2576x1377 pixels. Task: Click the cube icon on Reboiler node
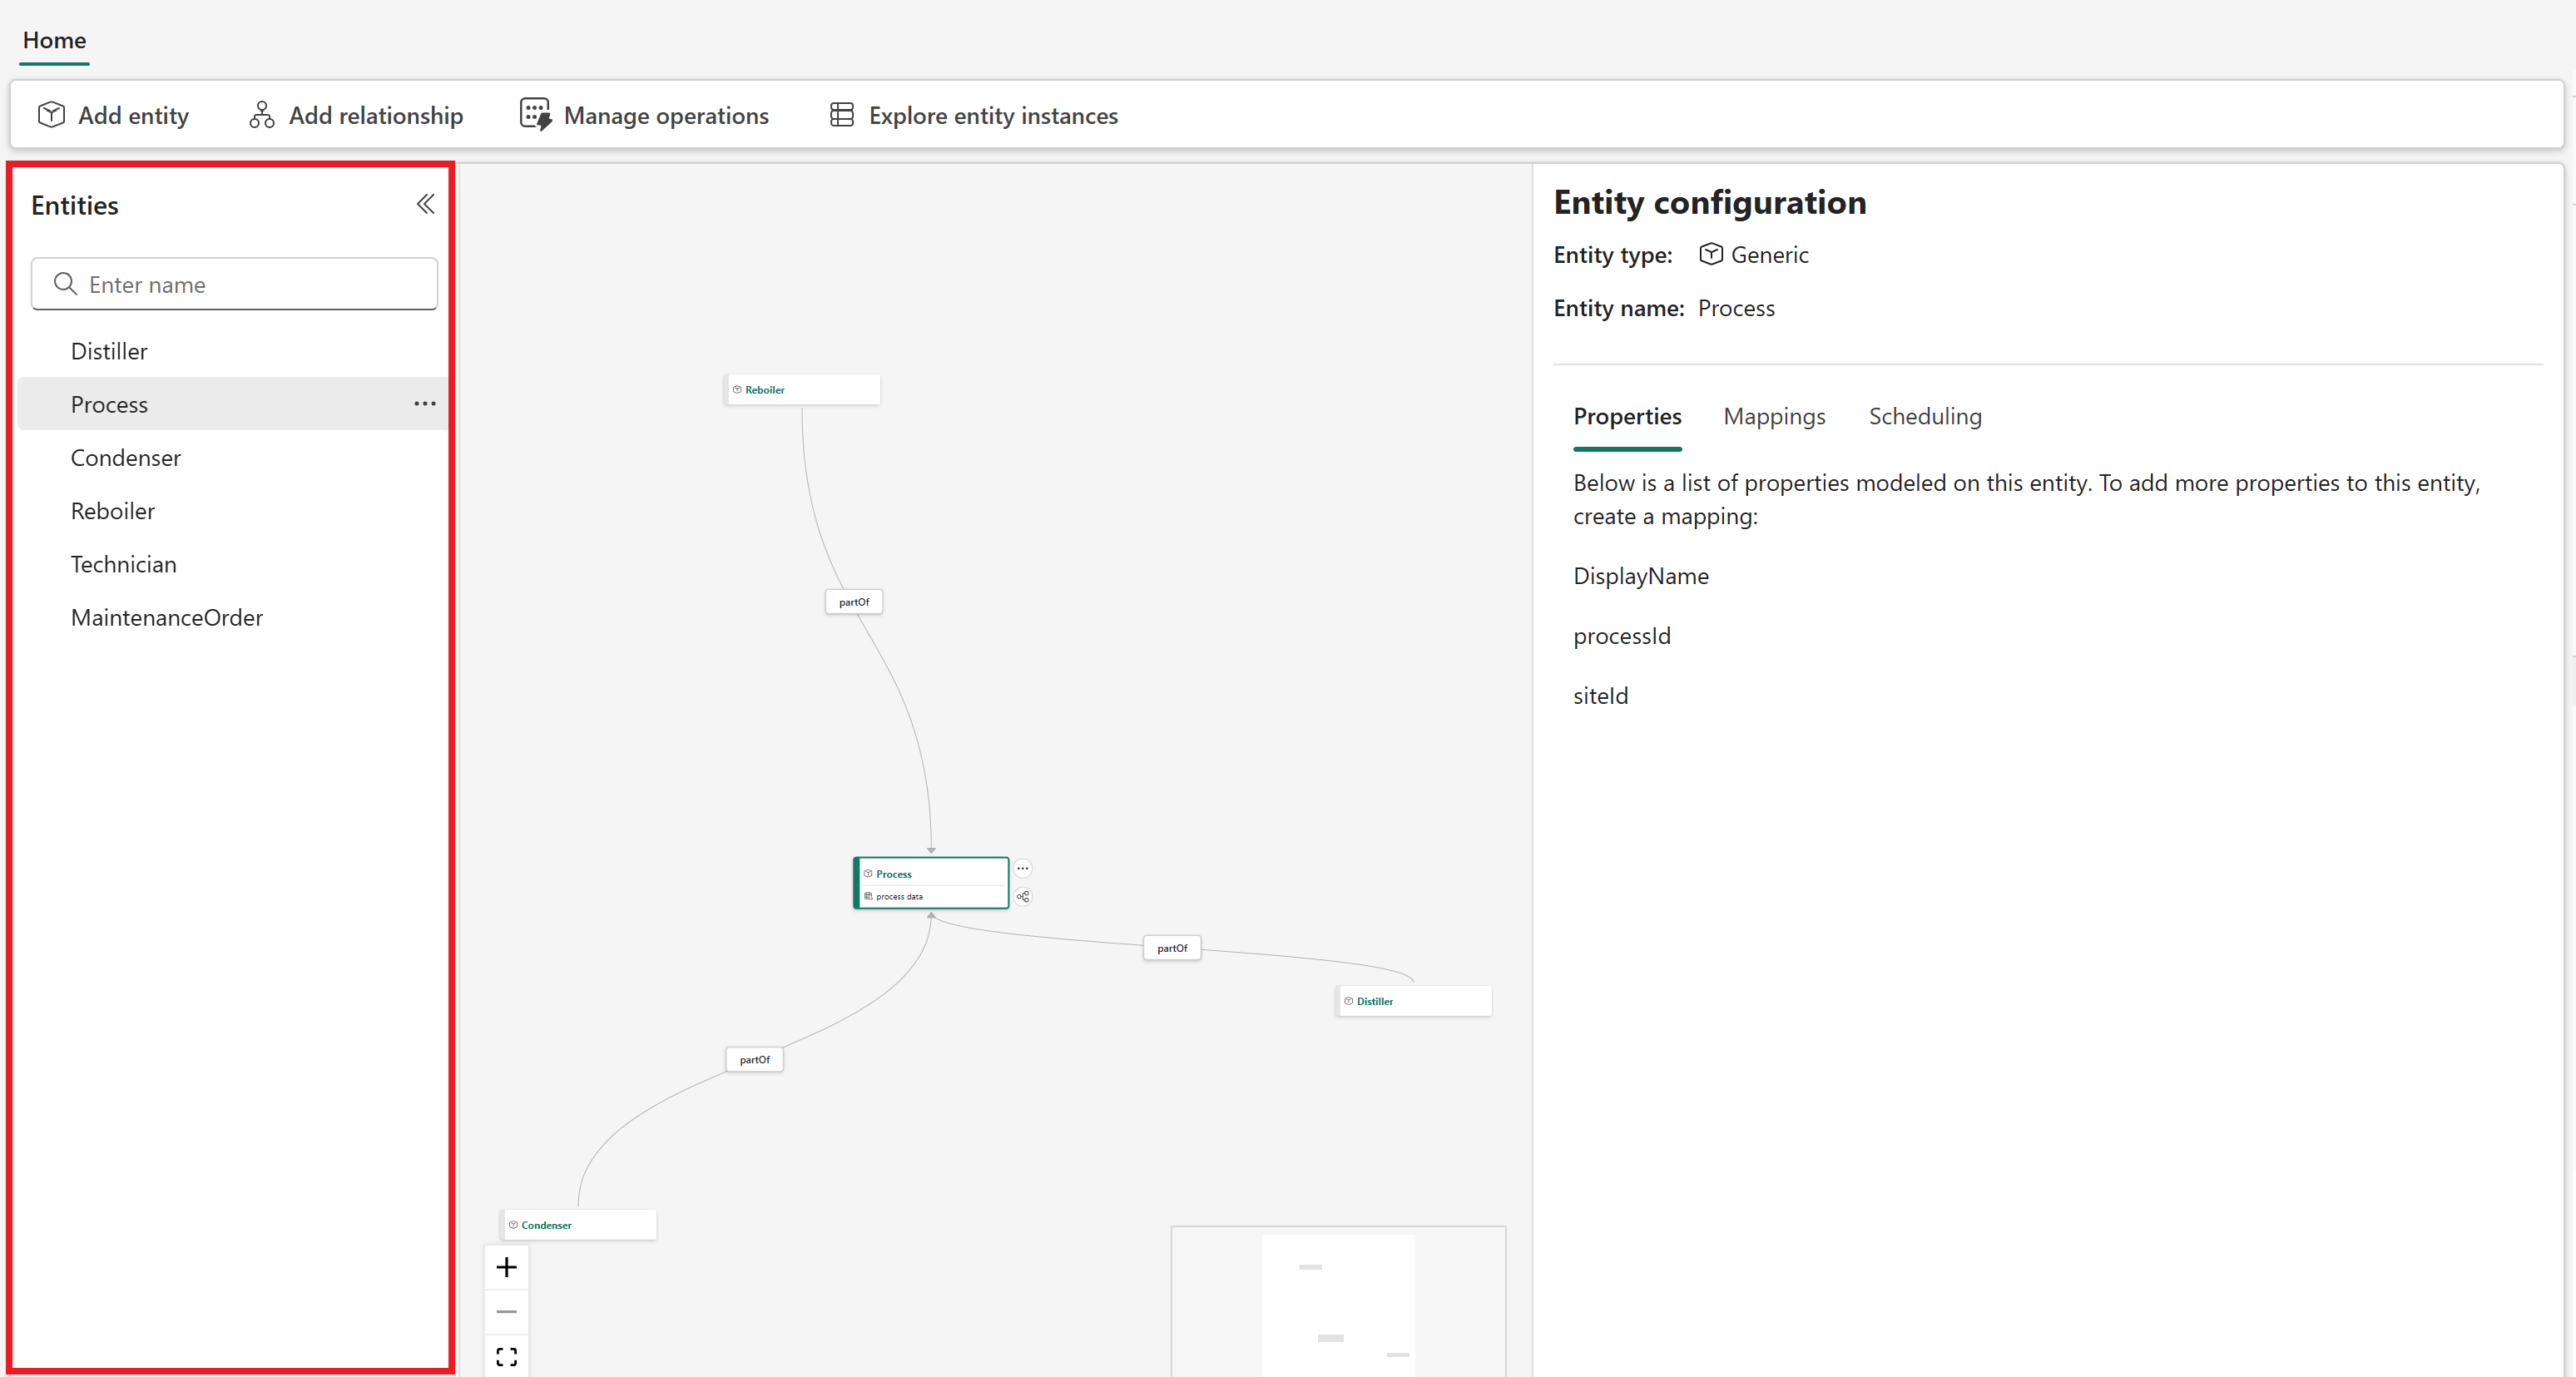737,390
